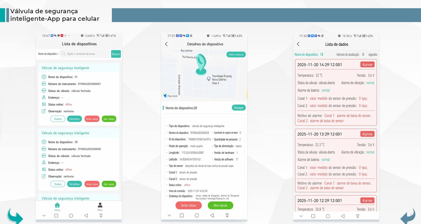Viewport: 421px width, 224px height.
Task: Click ID do dispositivo value 1983801393857667074
Action: tap(199, 139)
